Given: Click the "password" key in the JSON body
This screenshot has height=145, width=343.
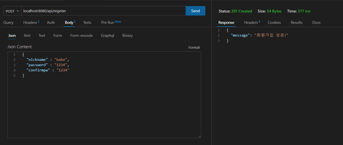Looking at the screenshot, I should (37, 65).
